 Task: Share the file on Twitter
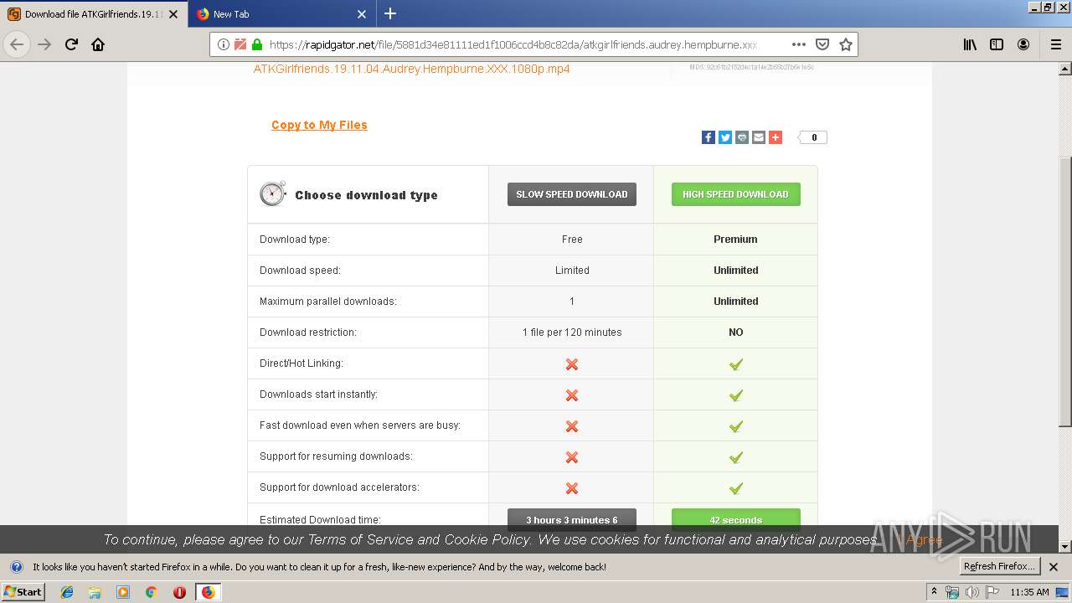(x=725, y=137)
